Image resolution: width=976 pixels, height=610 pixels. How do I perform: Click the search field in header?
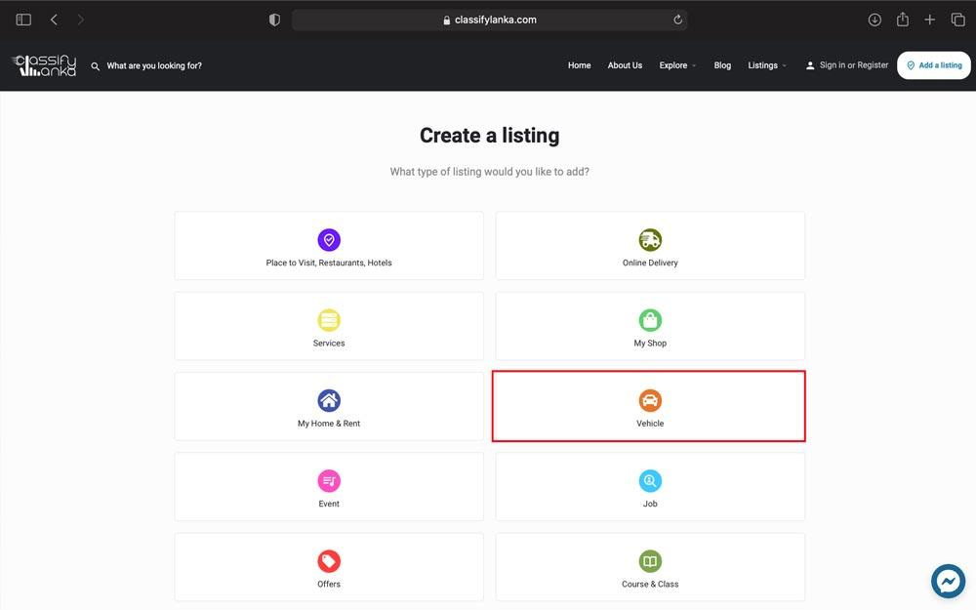tap(154, 66)
